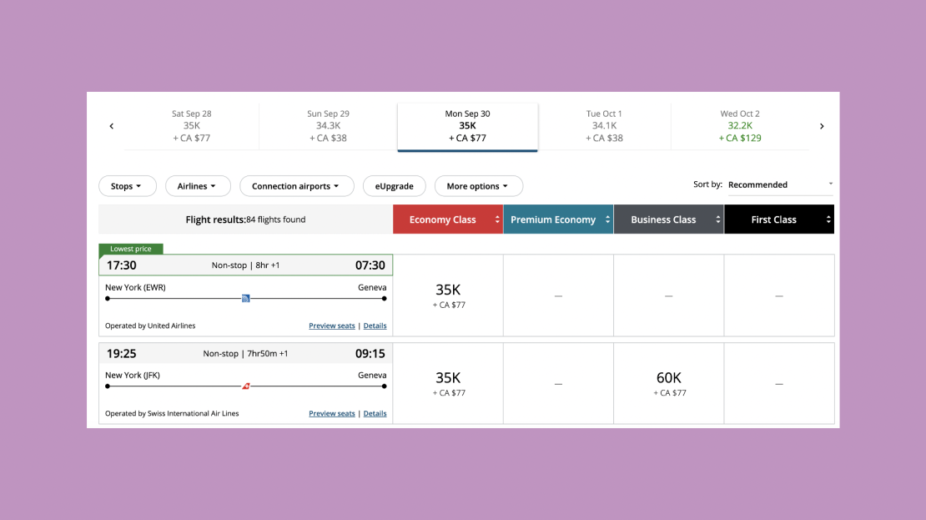Viewport: 926px width, 520px height.
Task: Expand the More options dropdown
Action: pos(478,186)
